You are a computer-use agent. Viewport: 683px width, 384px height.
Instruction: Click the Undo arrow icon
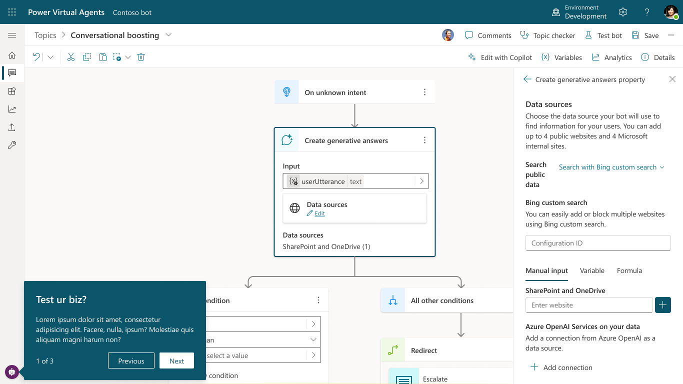36,57
